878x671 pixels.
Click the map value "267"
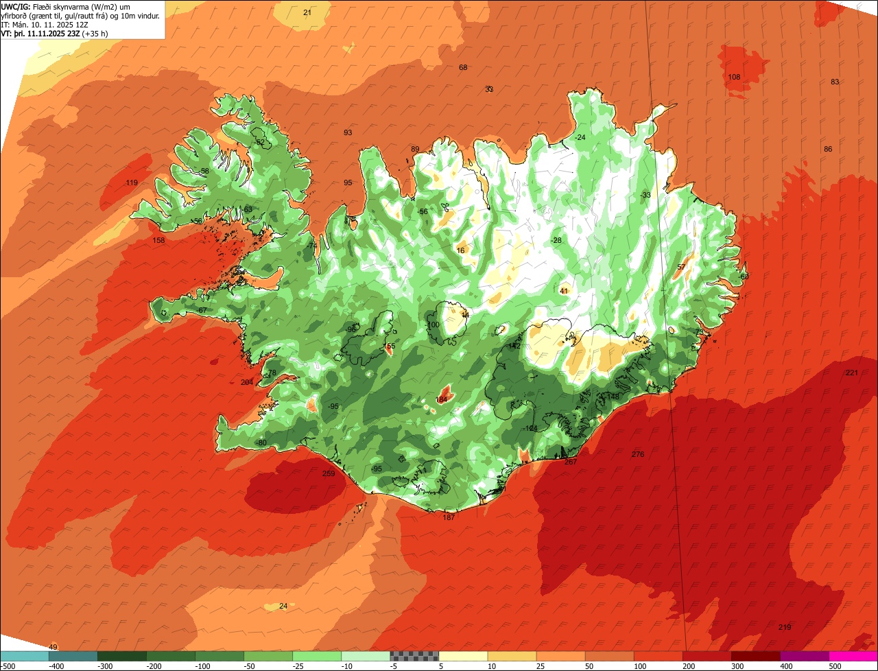(571, 462)
